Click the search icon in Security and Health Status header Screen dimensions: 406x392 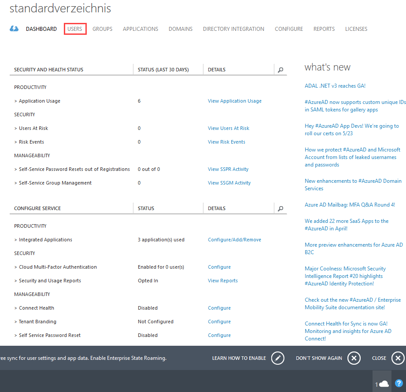pyautogui.click(x=281, y=70)
